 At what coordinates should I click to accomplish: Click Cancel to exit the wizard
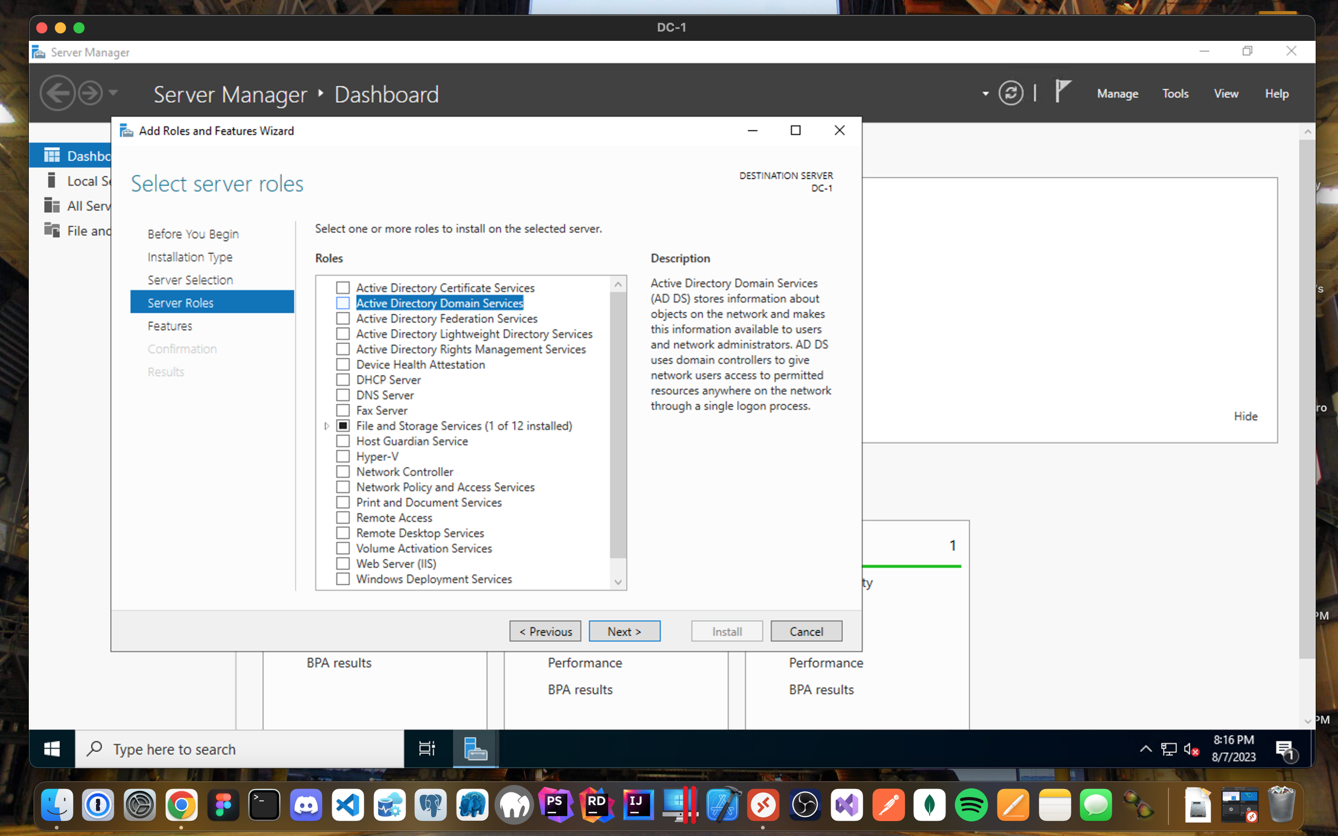click(807, 631)
